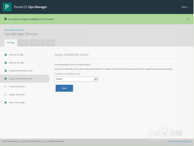Dismiss the success notification banner
This screenshot has height=146, width=194.
tap(187, 19)
